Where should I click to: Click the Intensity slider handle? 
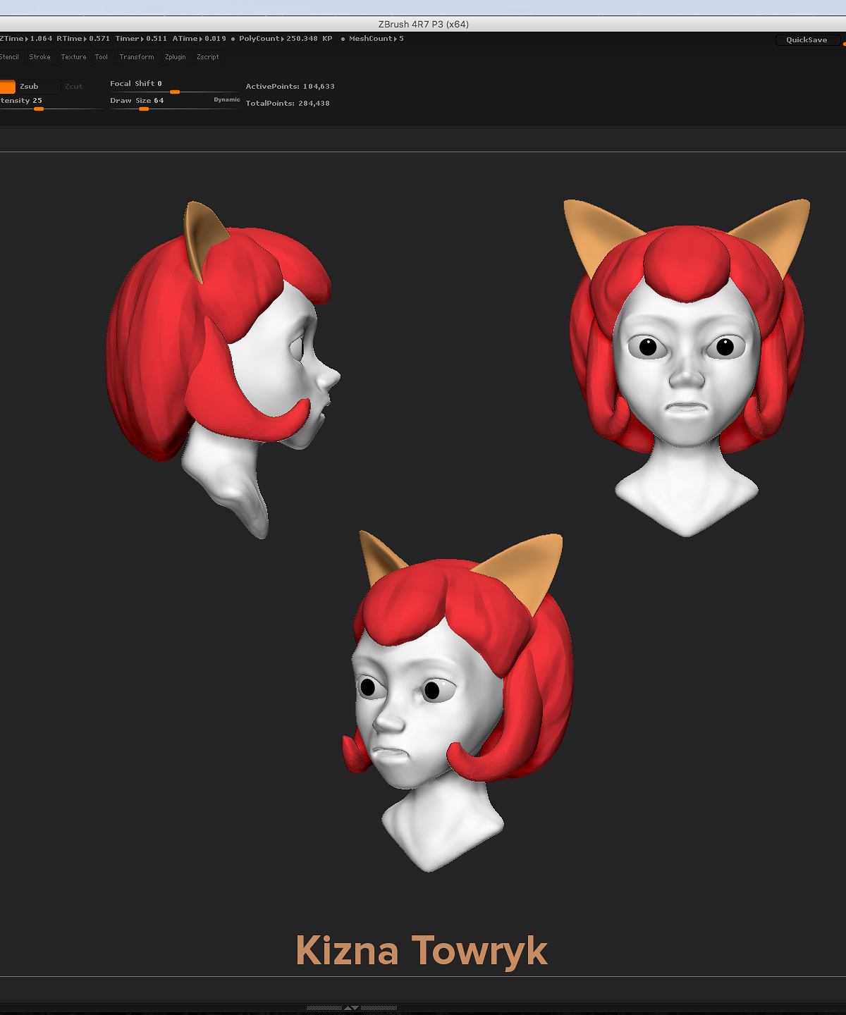tap(39, 109)
